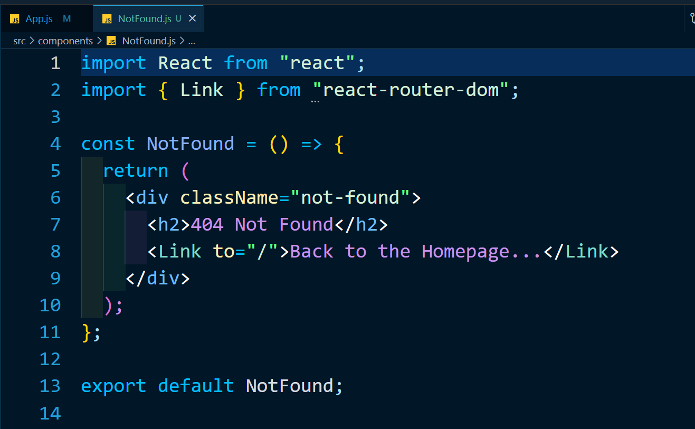Click the capitalized React identifier on line 1

pos(185,63)
